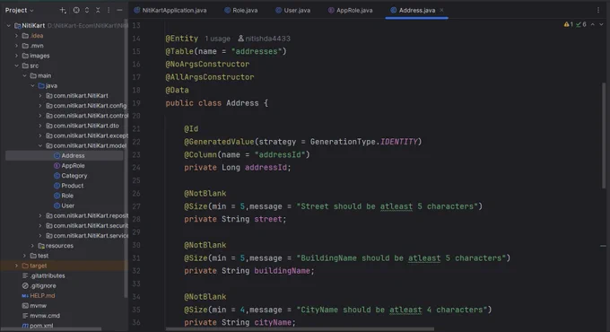Click line number 26 in gutter
Screen dimensions: 610x332
click(135, 194)
